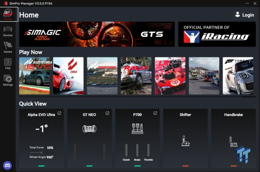The image size is (260, 172).
Task: Launch the truck racing game tile
Action: 204,76
